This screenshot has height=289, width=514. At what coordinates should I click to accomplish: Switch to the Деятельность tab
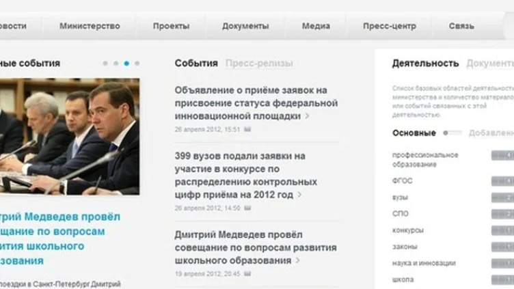pos(425,64)
